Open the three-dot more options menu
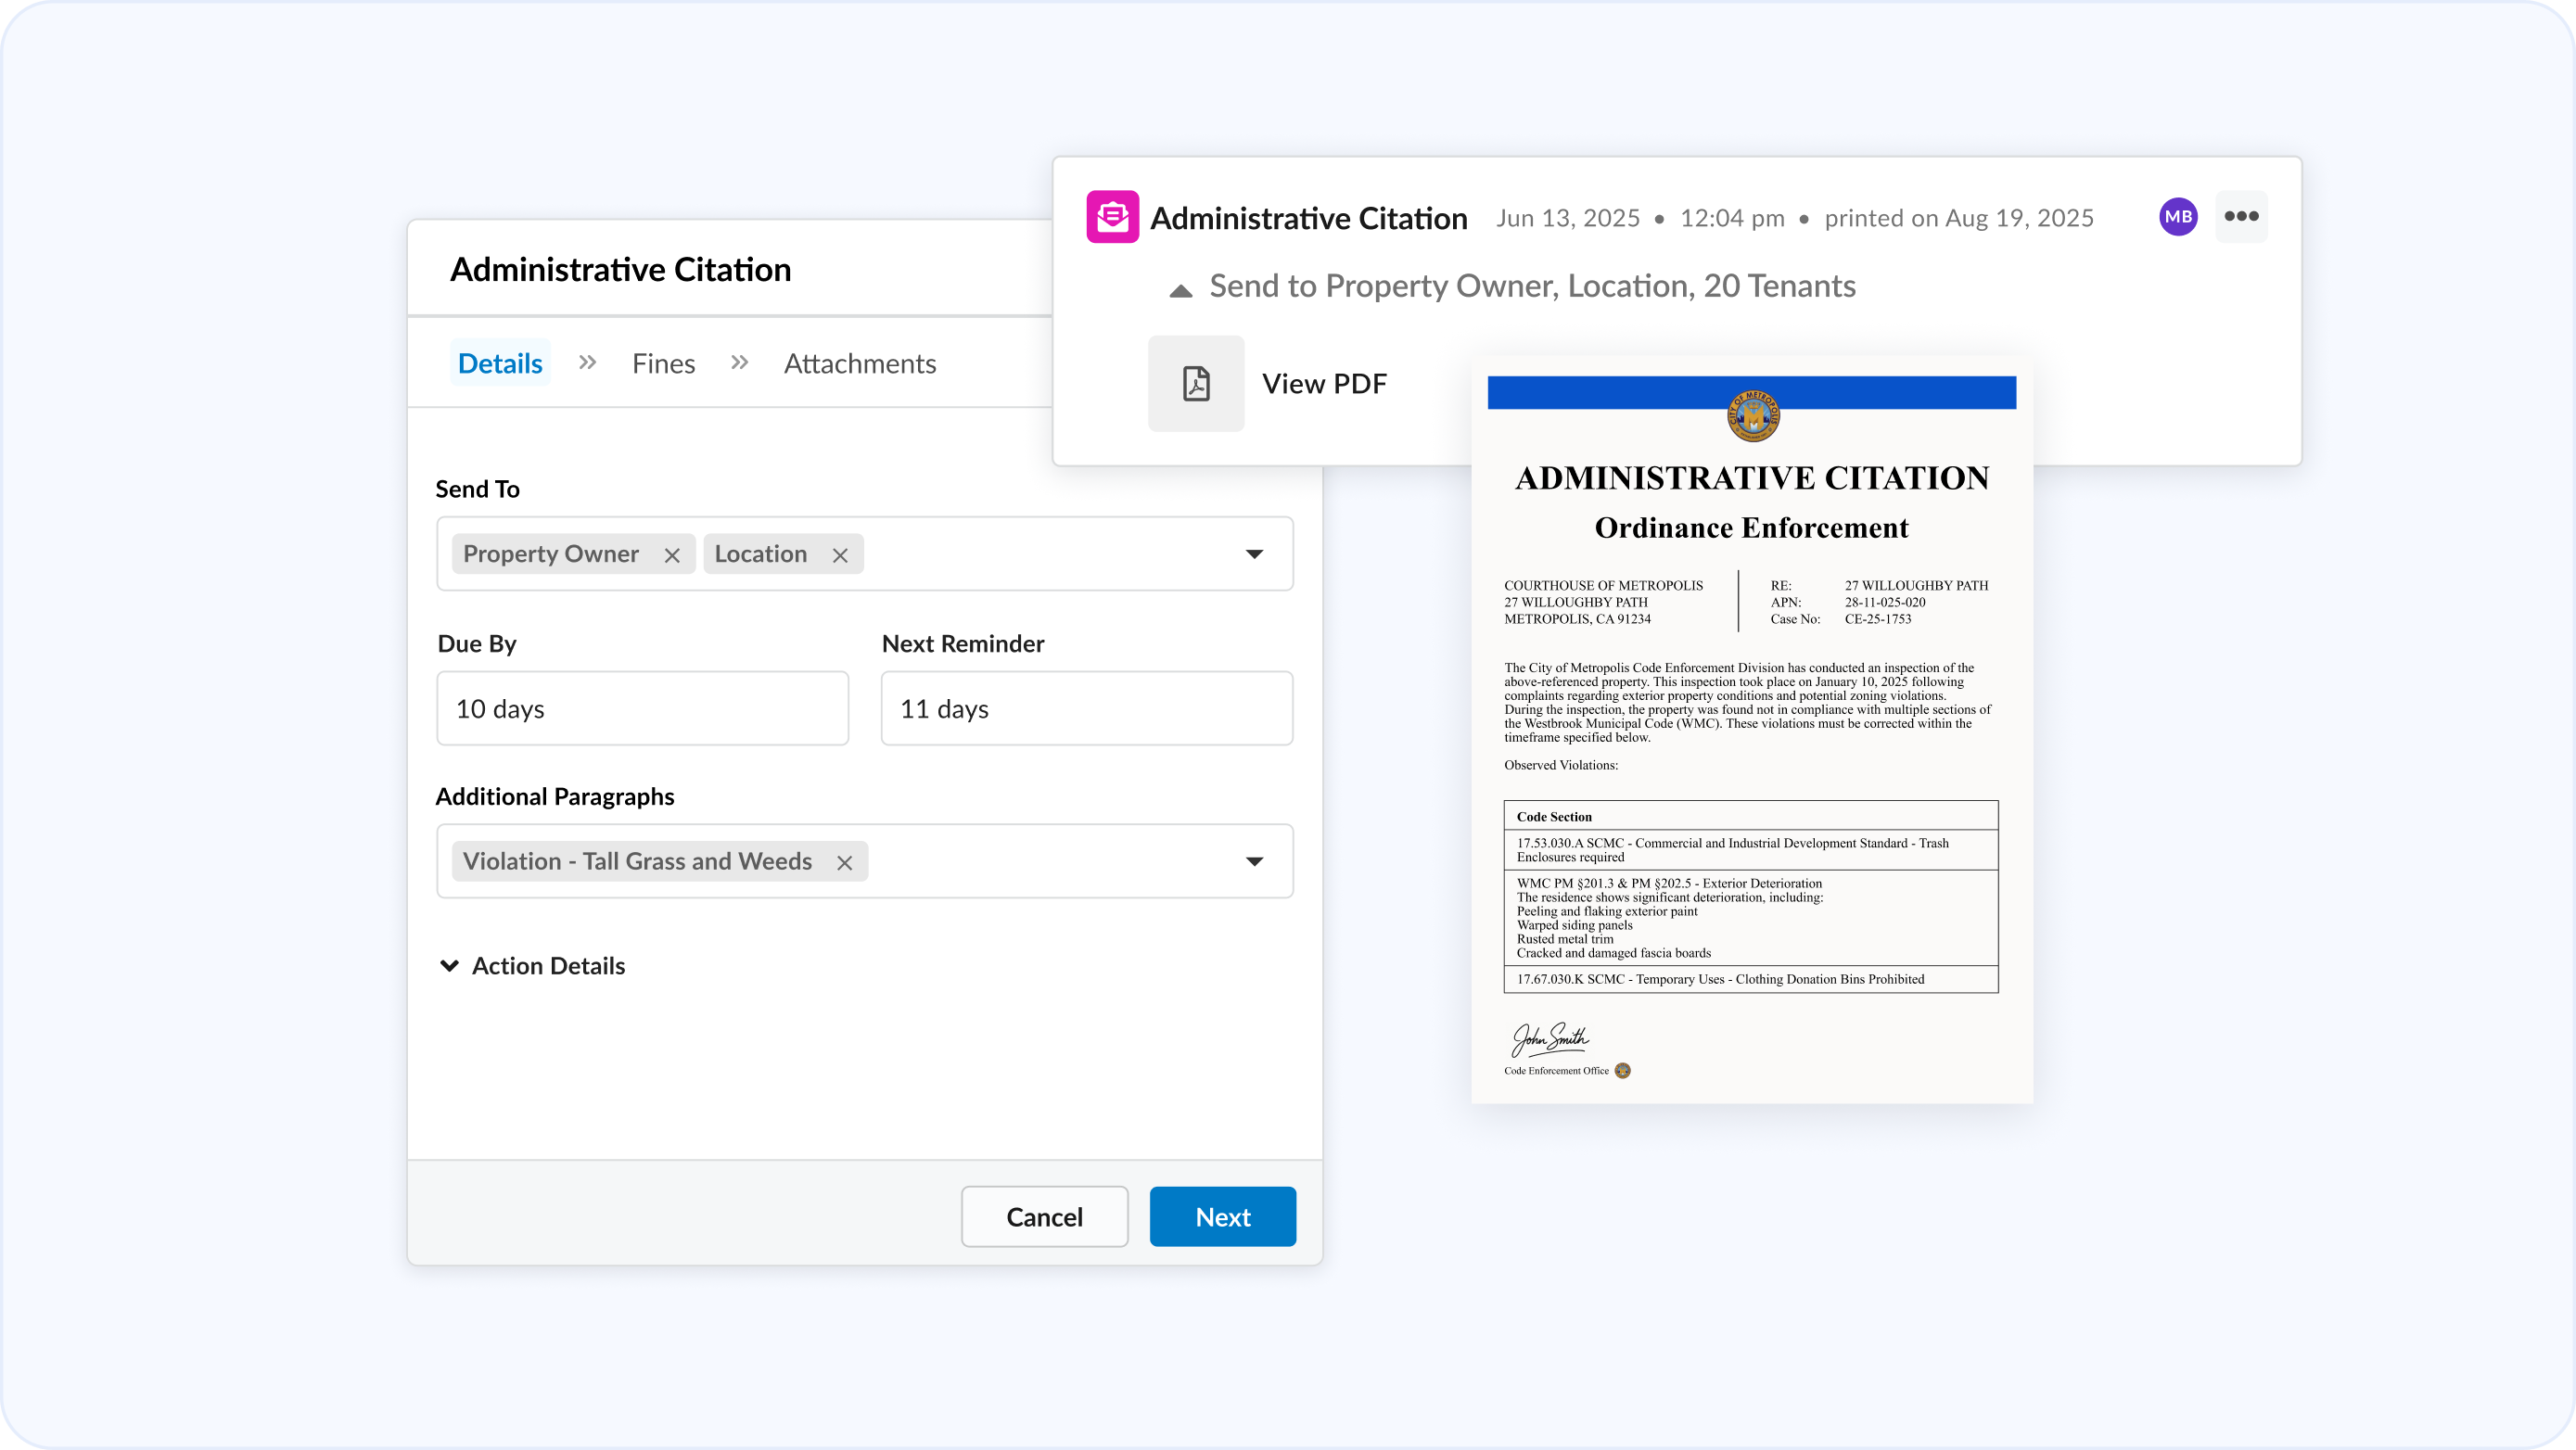The height and width of the screenshot is (1450, 2576). tap(2241, 217)
